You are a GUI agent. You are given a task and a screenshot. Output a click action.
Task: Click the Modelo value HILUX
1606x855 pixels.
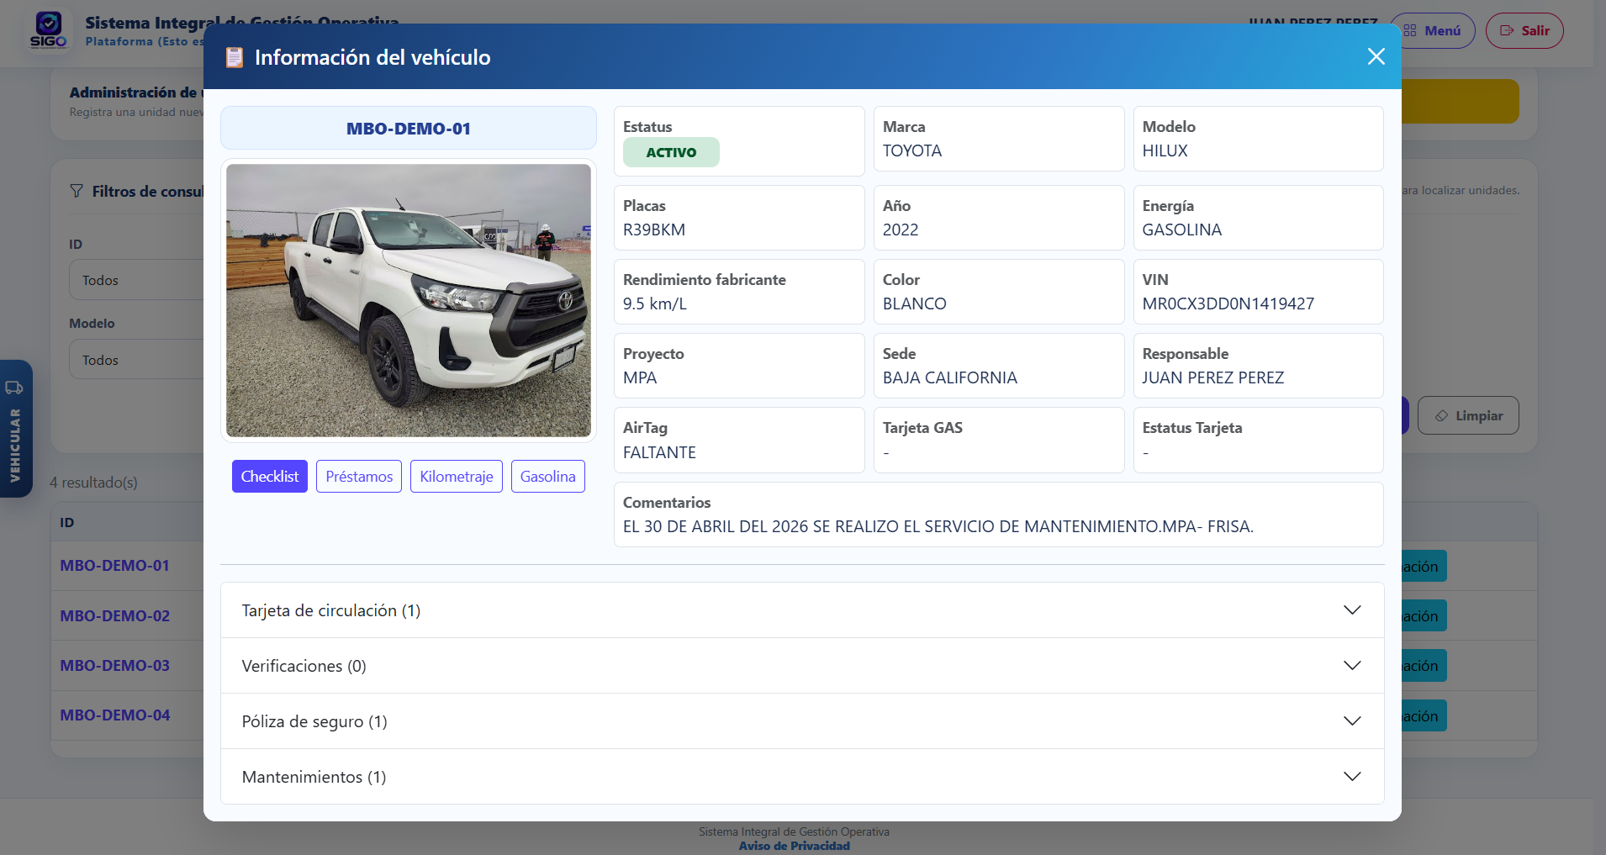click(1165, 150)
